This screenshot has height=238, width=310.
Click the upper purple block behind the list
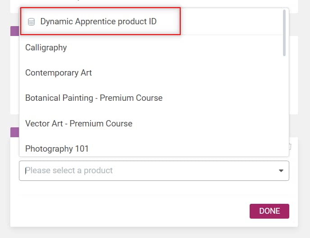[14, 31]
